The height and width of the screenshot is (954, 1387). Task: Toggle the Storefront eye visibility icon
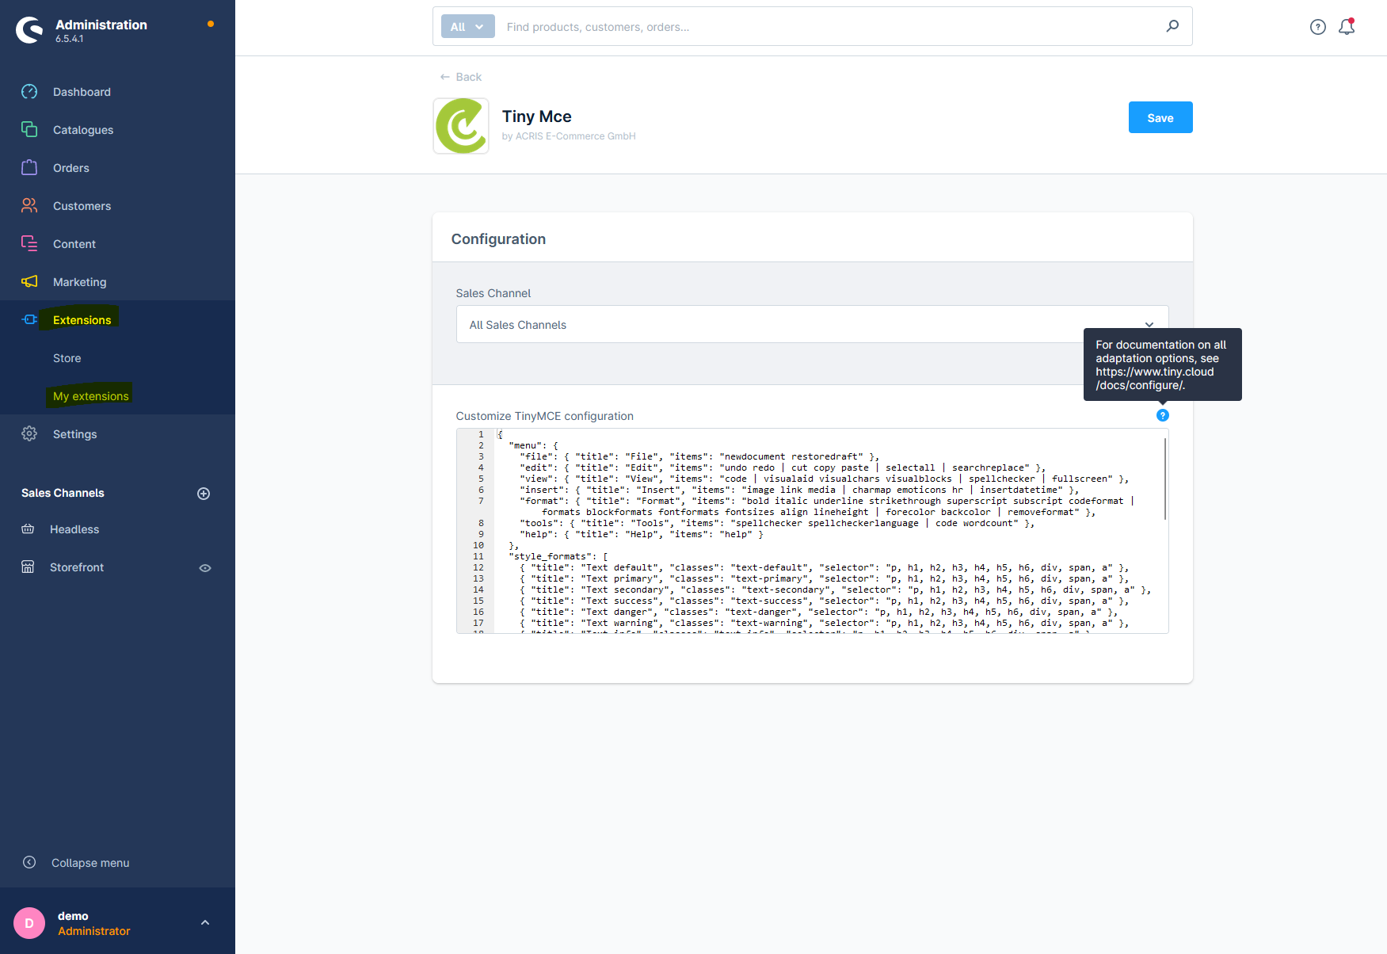point(205,568)
